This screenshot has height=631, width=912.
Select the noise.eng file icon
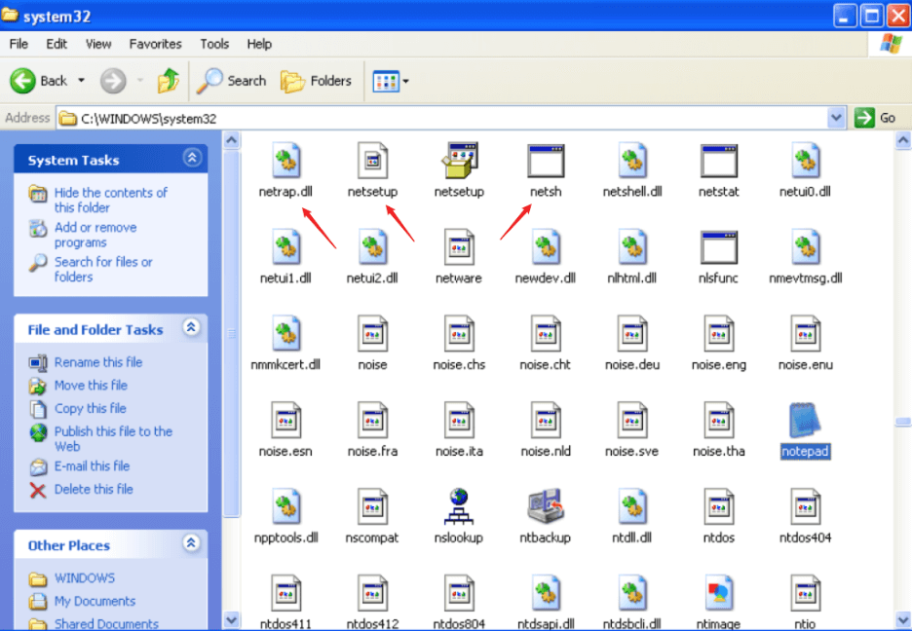pyautogui.click(x=719, y=333)
